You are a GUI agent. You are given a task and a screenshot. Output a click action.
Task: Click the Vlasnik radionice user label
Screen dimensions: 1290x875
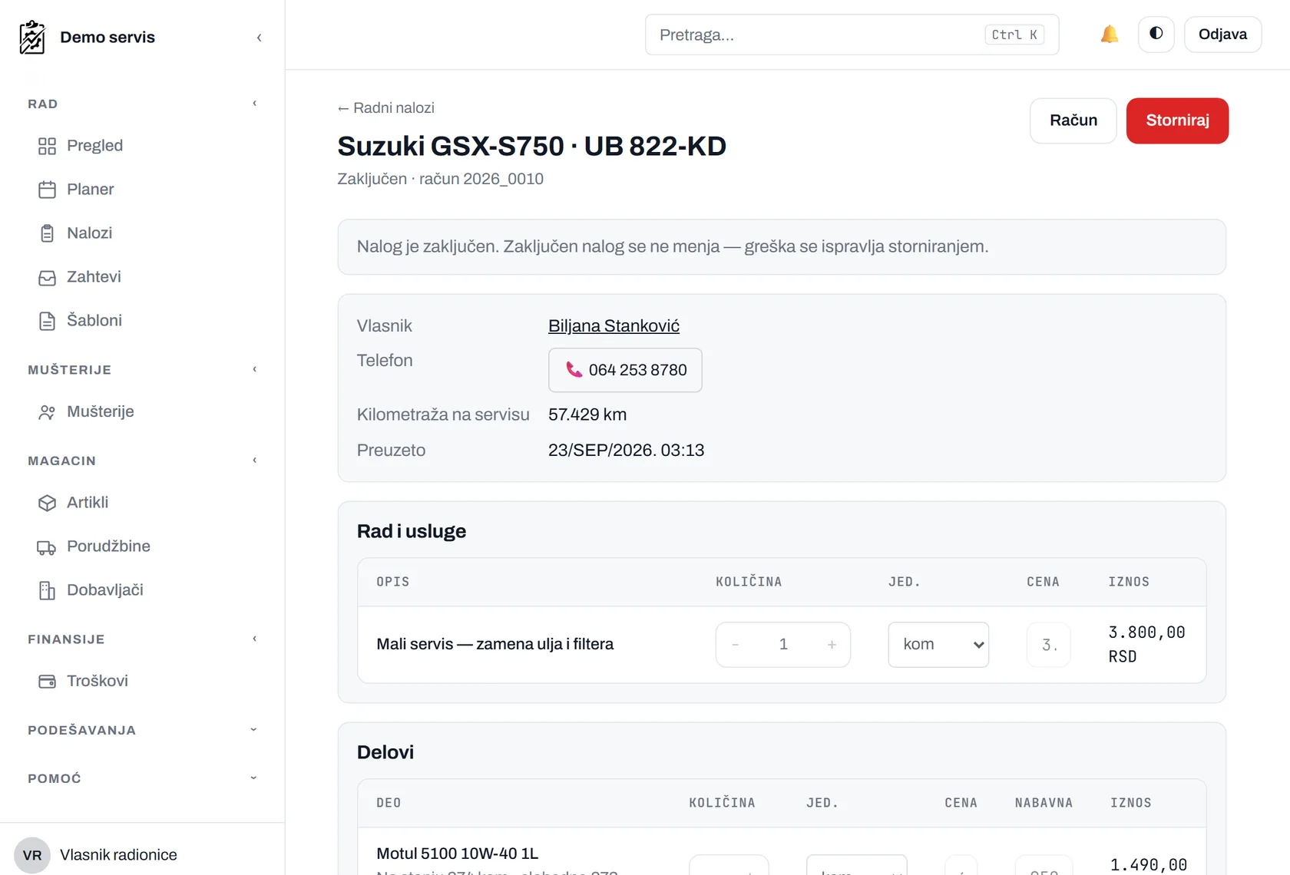pyautogui.click(x=118, y=855)
